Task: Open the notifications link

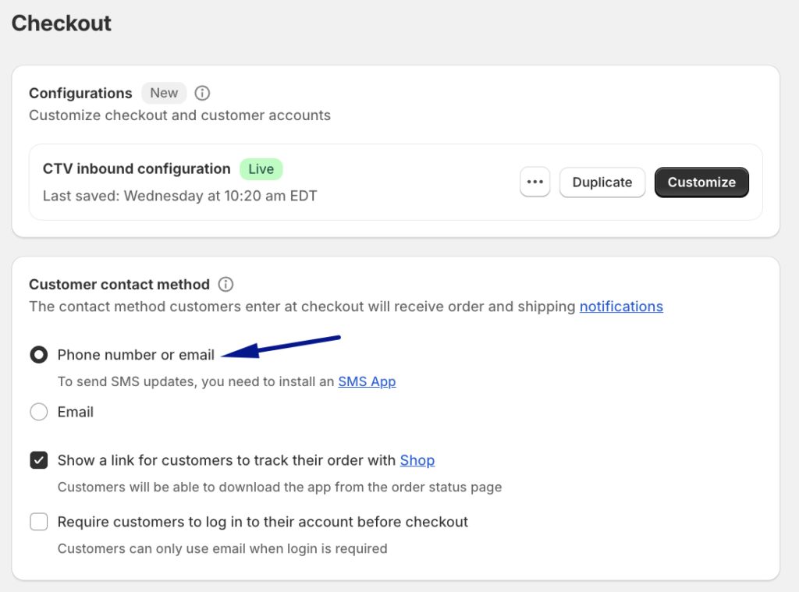Action: pyautogui.click(x=621, y=306)
